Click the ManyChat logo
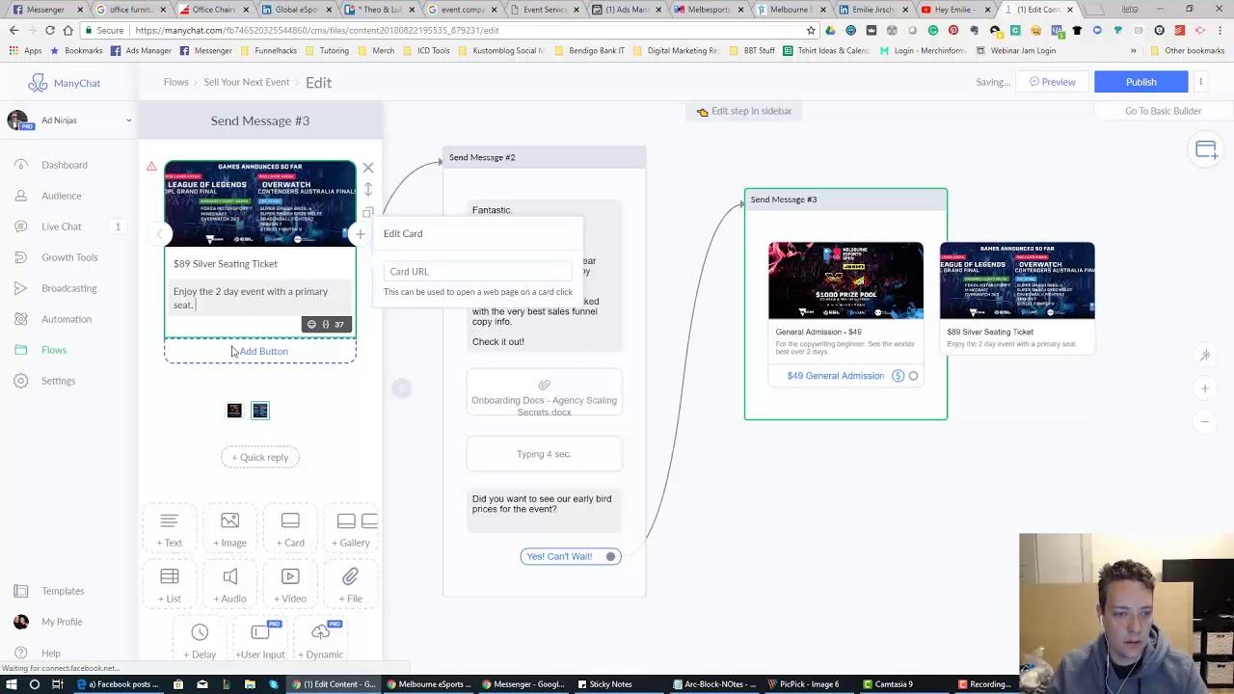Image resolution: width=1234 pixels, height=694 pixels. (x=64, y=83)
